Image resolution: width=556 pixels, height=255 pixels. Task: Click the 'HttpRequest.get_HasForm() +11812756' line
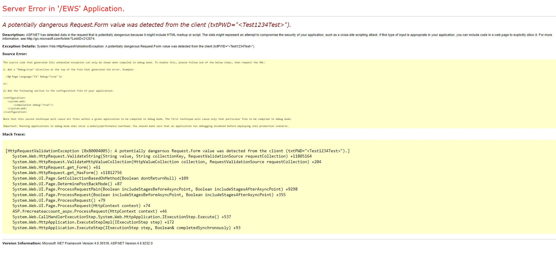coord(67,173)
